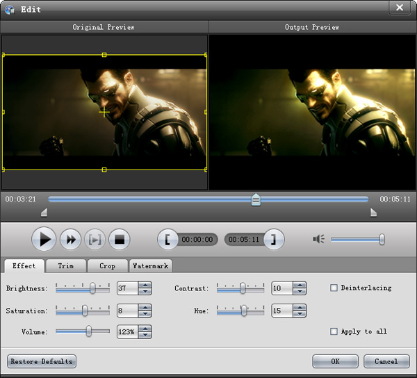Screen dimensions: 417x378
Task: Click the Original Preview header label
Action: [104, 27]
